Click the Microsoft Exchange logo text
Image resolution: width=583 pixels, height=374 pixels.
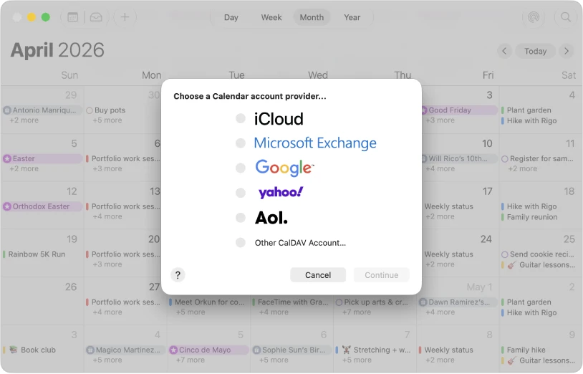315,143
